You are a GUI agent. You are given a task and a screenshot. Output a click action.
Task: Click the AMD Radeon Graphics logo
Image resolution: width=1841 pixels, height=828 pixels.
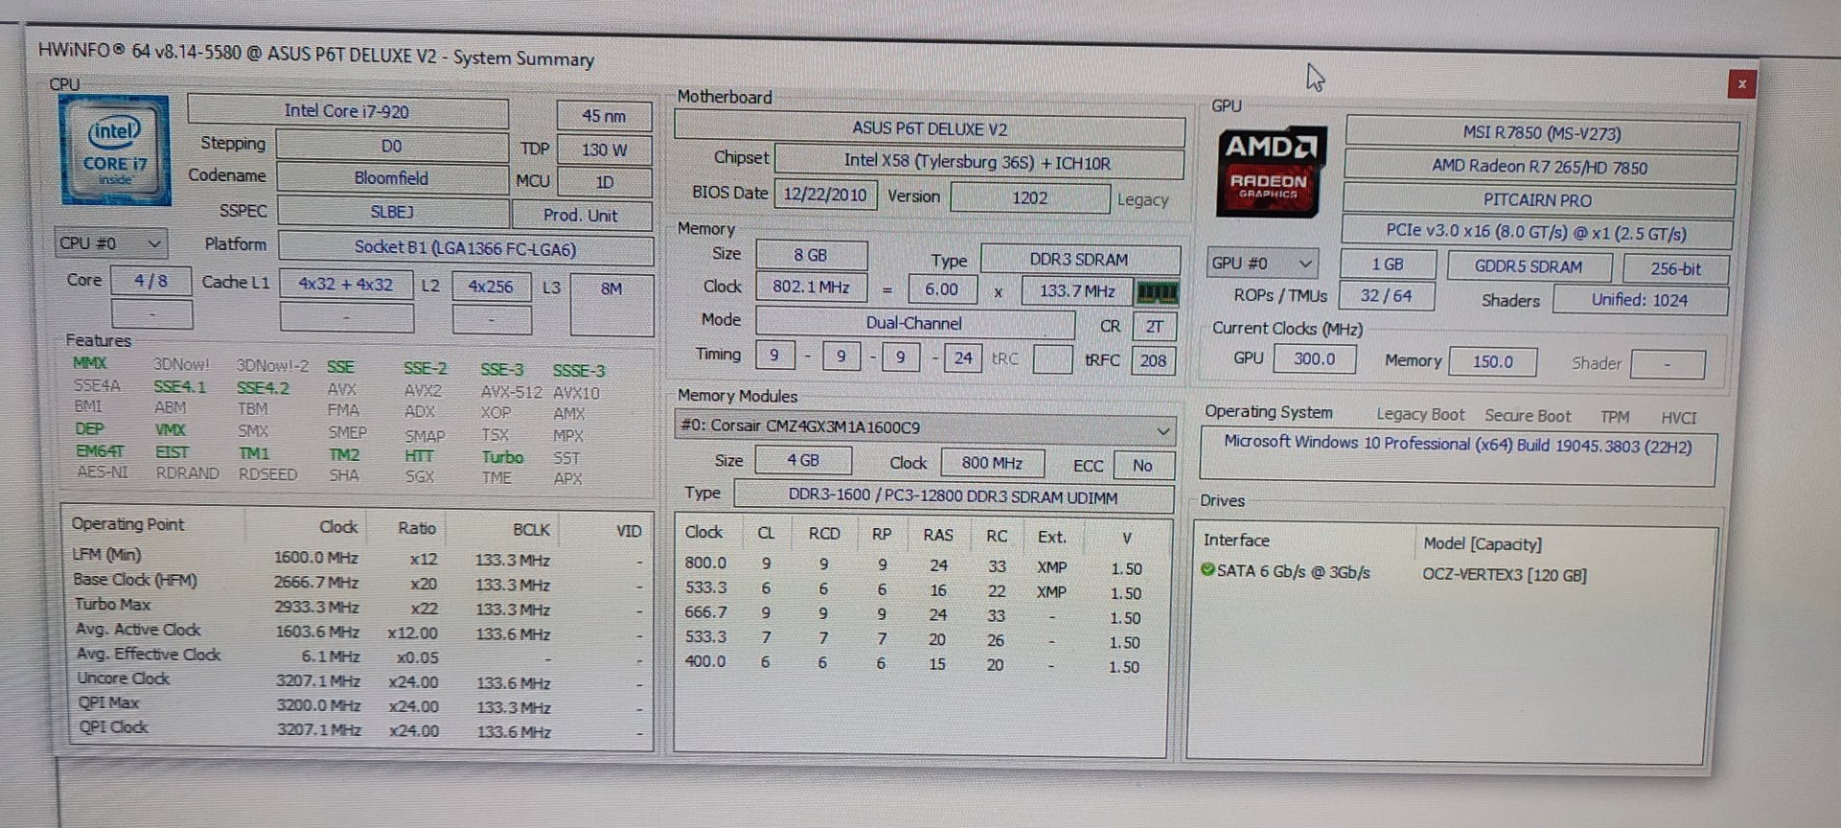pos(1271,172)
